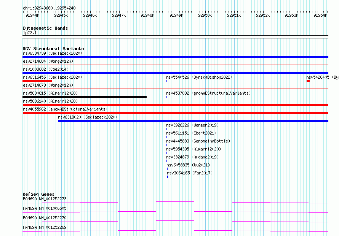Open variant nsv5886140 (Almarri2020) label
Viewport: 339px width, 236px height.
50,101
